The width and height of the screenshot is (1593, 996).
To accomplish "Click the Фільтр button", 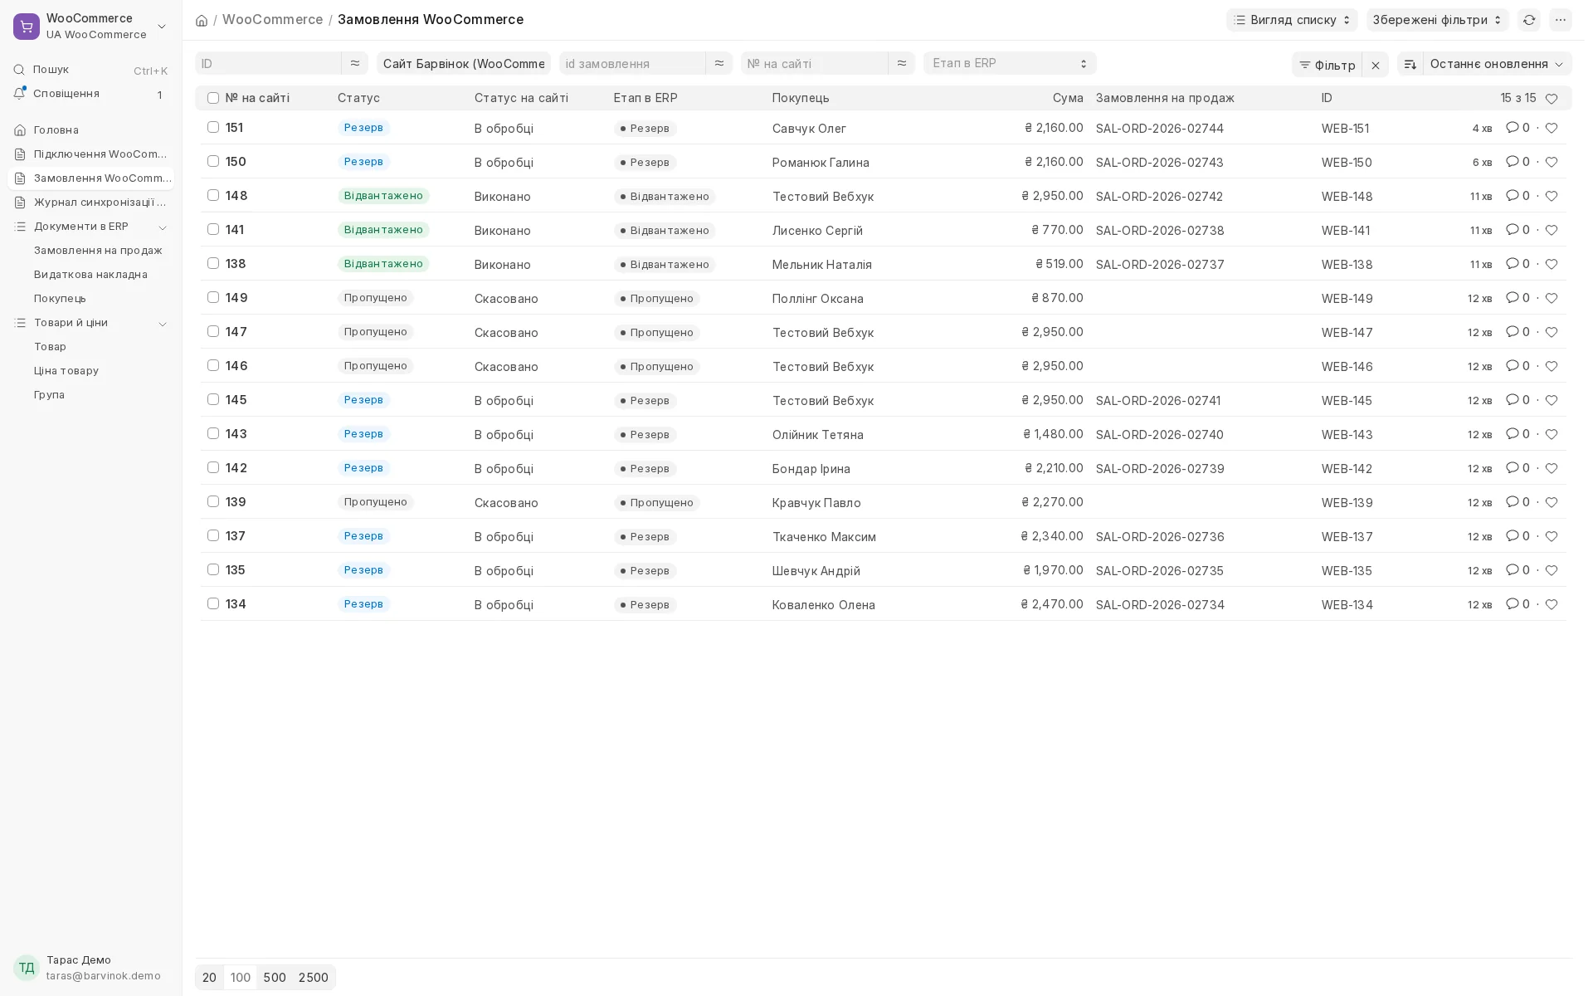I will coord(1327,65).
